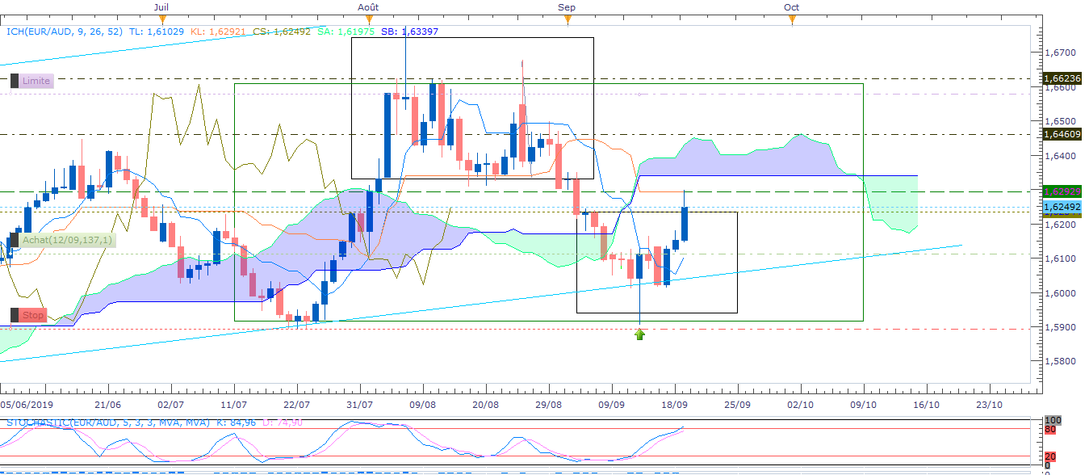
Task: Click the 18/09 date axis label
Action: (675, 404)
